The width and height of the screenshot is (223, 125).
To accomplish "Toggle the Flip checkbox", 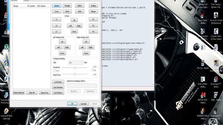I will (92, 70).
